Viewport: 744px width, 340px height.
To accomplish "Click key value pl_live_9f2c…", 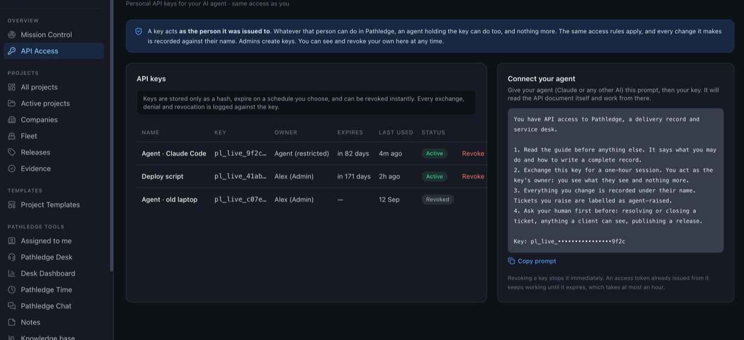I will click(x=241, y=153).
